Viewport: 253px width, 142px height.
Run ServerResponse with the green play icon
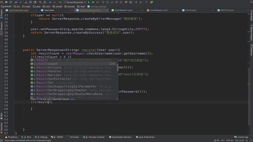point(89,2)
